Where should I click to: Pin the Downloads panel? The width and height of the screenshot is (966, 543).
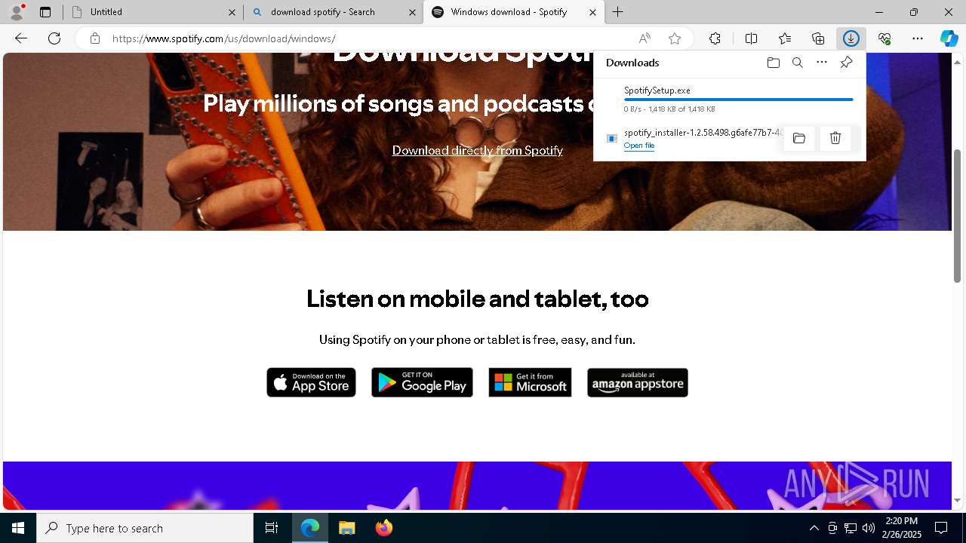click(846, 63)
